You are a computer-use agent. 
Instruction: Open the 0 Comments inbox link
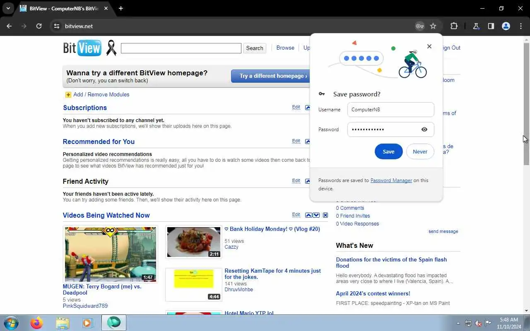click(350, 208)
